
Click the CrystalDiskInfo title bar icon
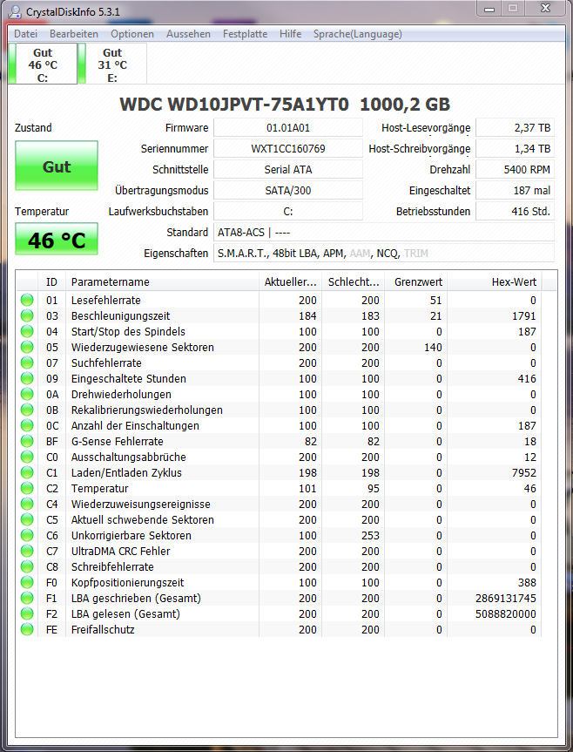pos(15,11)
